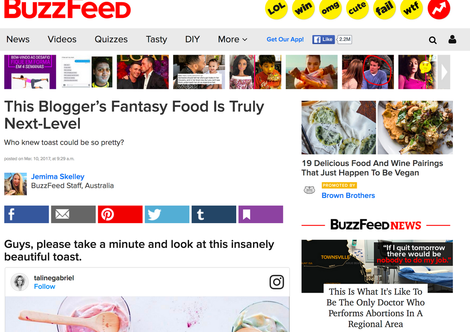Open the trending arrow badge

pos(438,9)
